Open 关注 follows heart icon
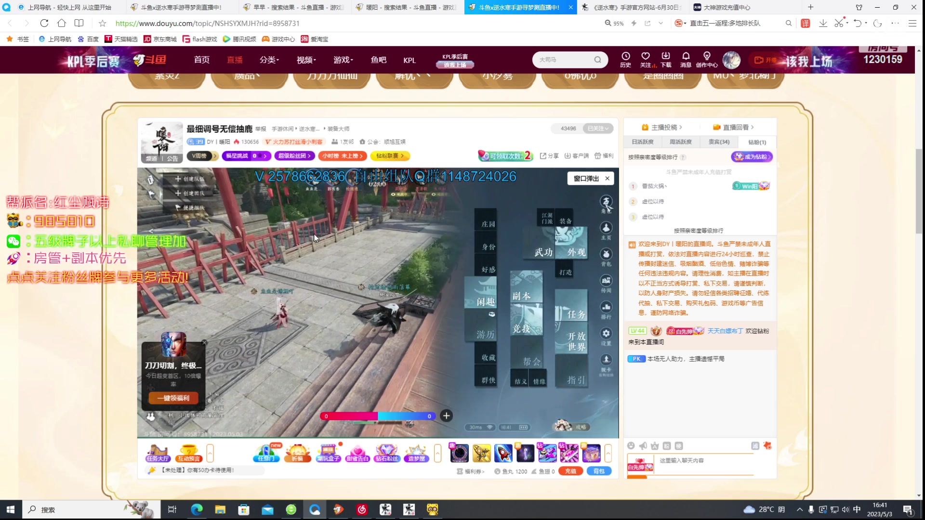 point(646,60)
